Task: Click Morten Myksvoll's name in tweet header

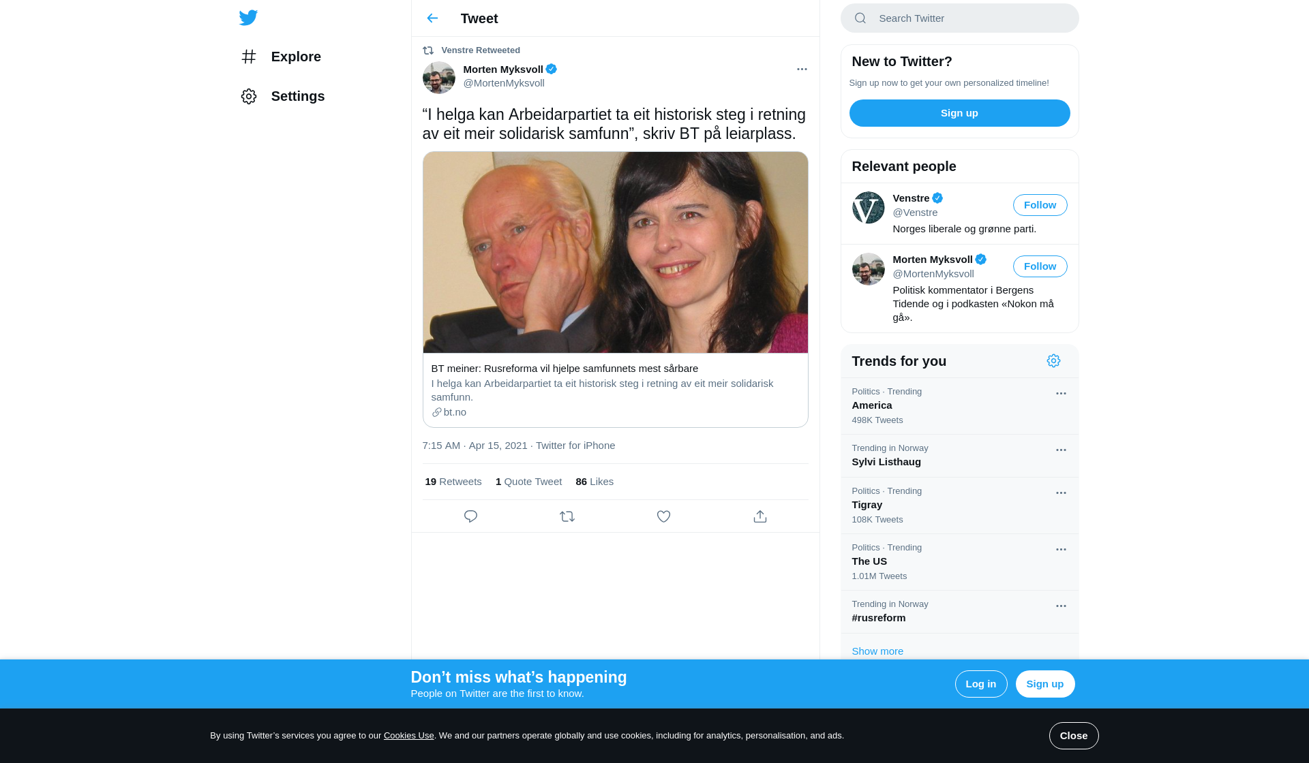Action: [503, 69]
